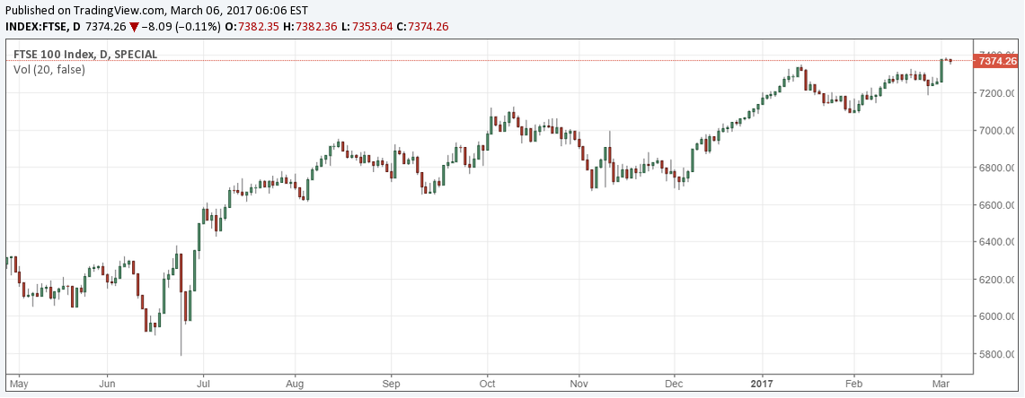Click the 6000.00 price axis label
The image size is (1025, 398).
pyautogui.click(x=997, y=316)
